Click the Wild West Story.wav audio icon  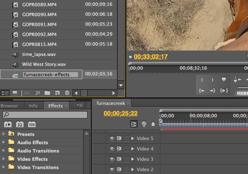point(15,65)
